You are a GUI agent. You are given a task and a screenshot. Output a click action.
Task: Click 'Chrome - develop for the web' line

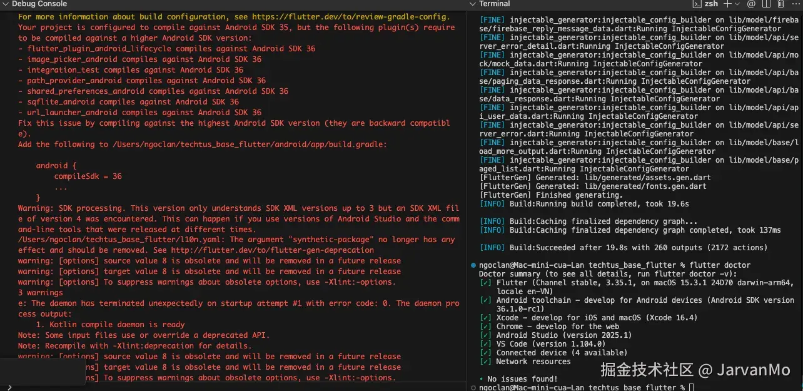pos(549,327)
